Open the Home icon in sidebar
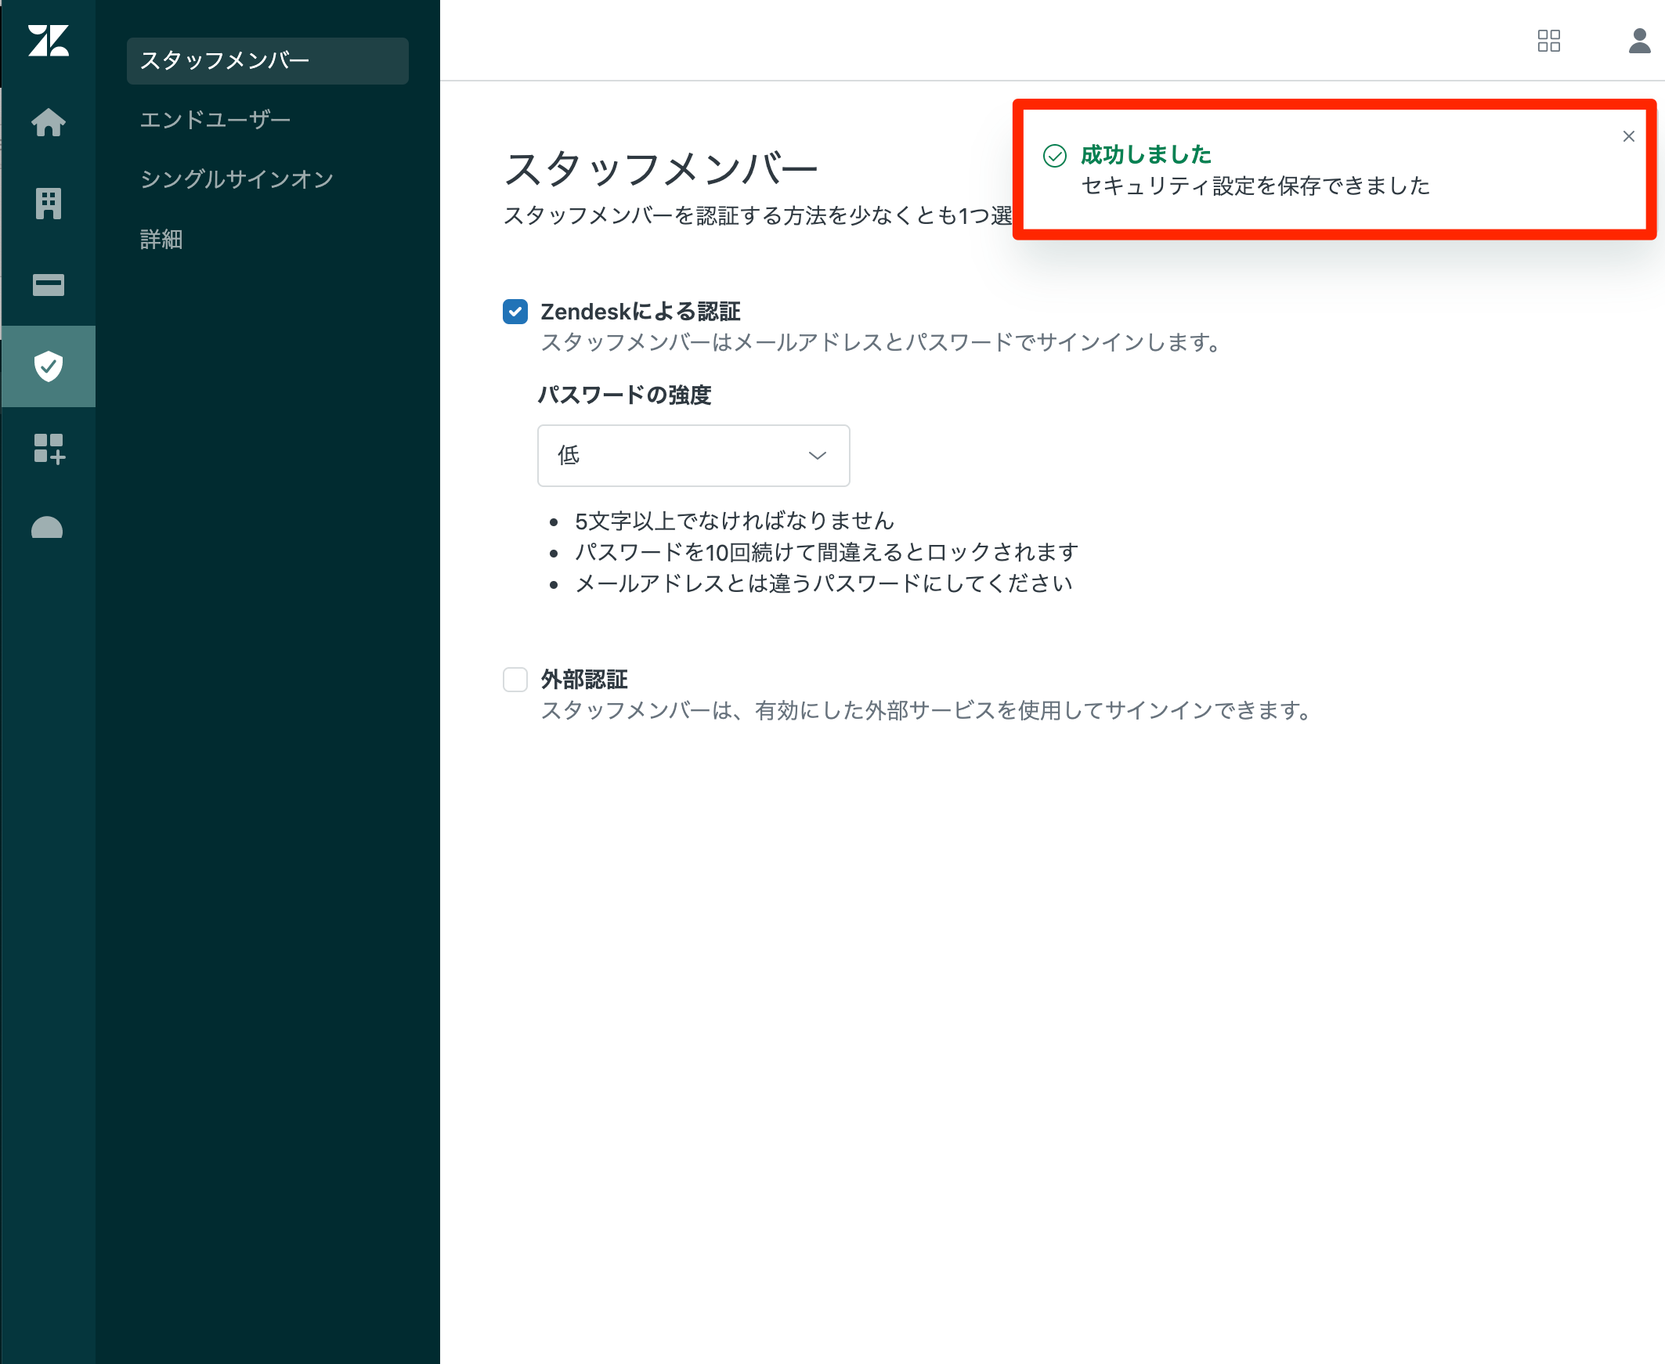 point(49,123)
